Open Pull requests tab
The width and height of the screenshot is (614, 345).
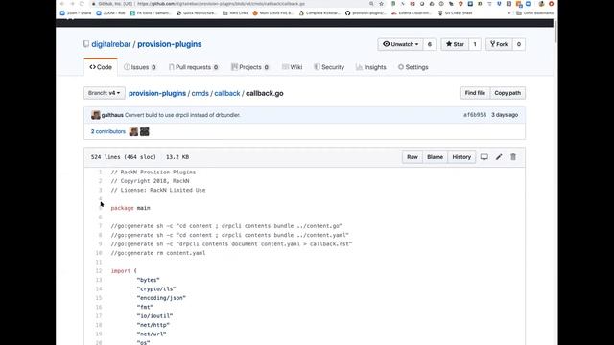pyautogui.click(x=193, y=67)
